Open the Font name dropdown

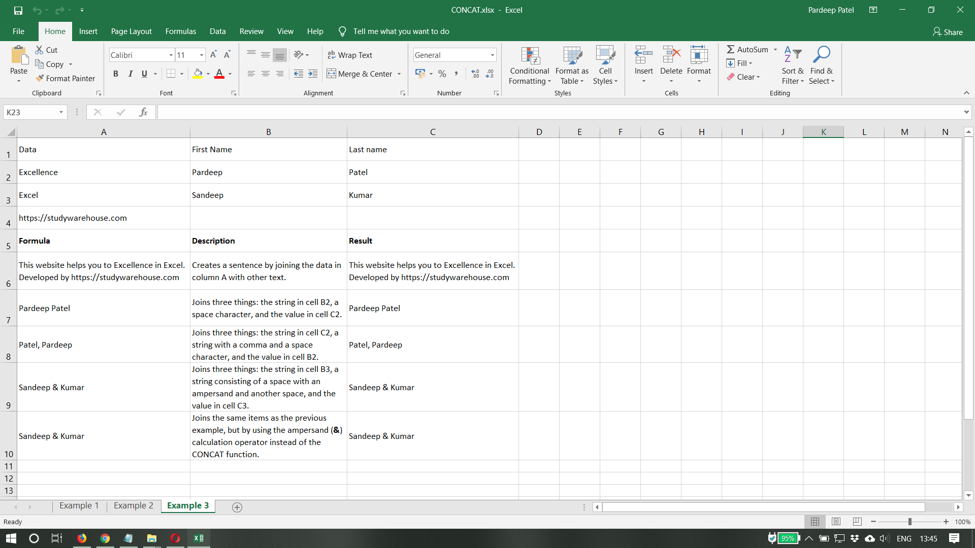(171, 54)
